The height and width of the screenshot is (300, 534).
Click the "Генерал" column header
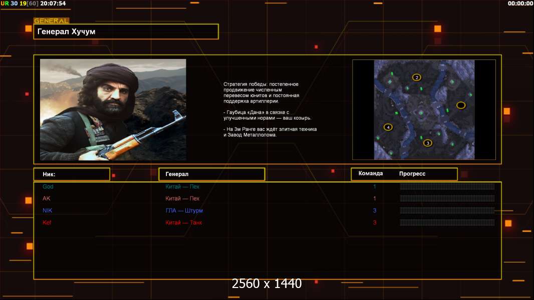point(212,174)
